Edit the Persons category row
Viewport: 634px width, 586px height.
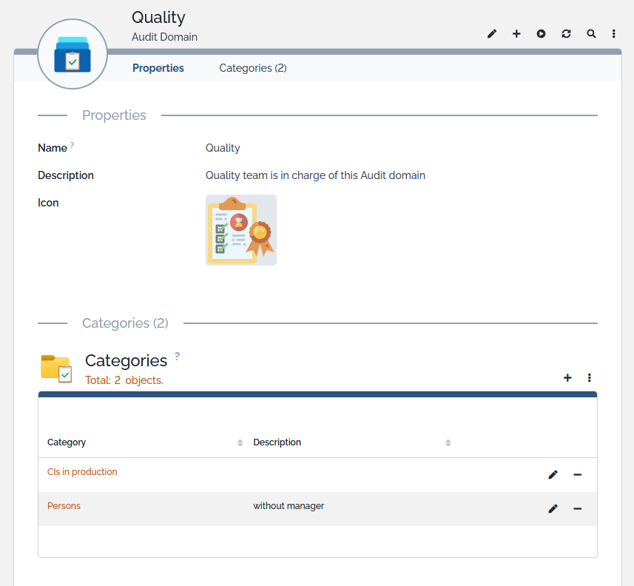click(x=553, y=509)
